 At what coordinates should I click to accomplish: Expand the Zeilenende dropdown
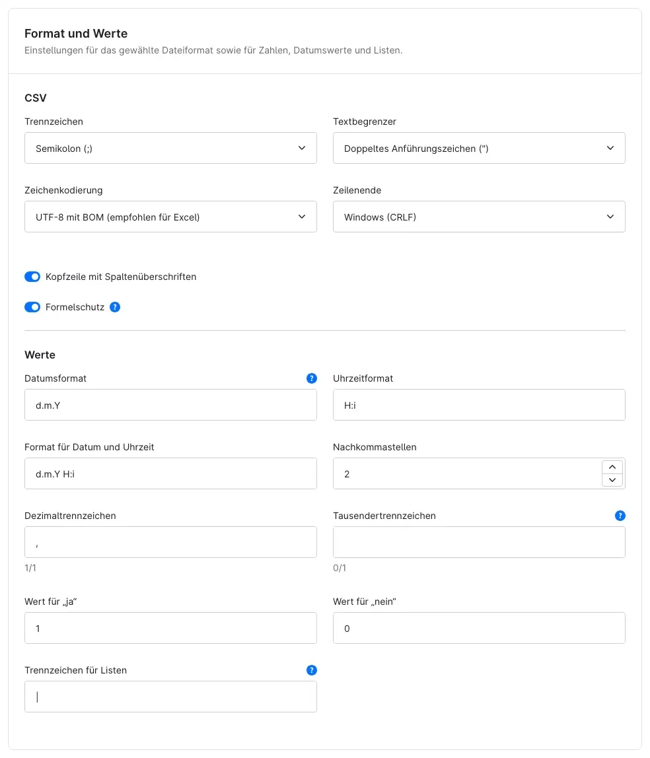(x=479, y=217)
